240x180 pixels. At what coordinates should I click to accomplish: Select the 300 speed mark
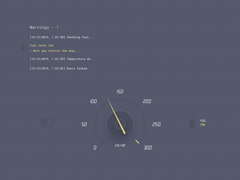pyautogui.click(x=148, y=148)
